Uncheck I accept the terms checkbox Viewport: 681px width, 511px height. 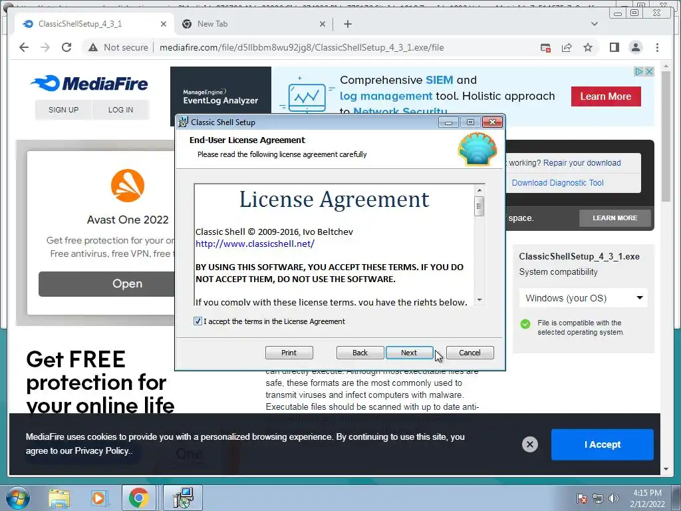pos(198,321)
